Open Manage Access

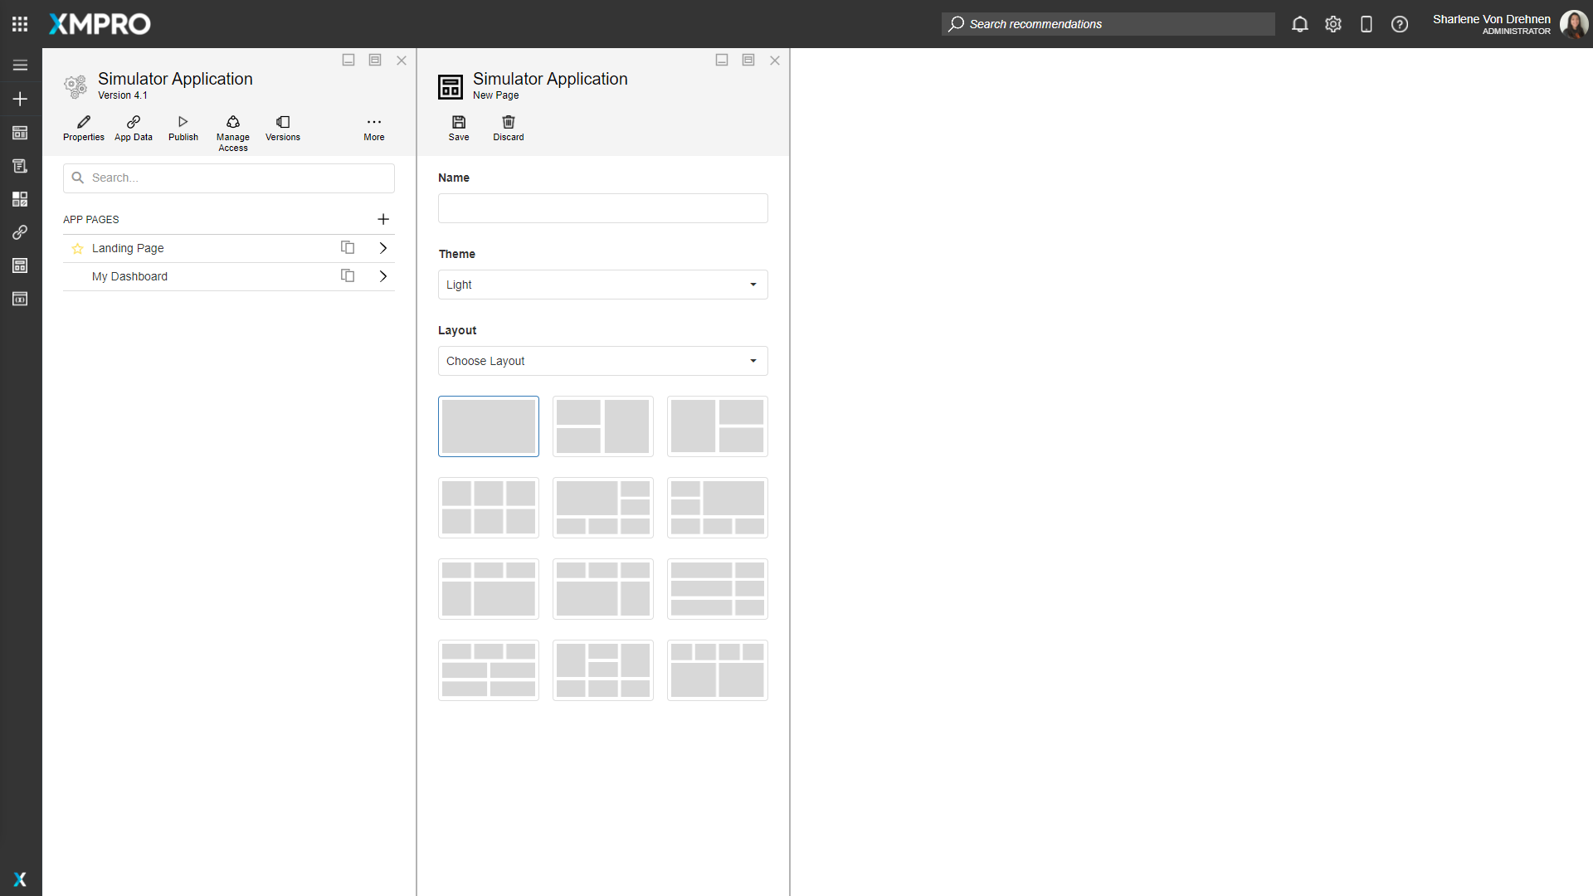tap(232, 129)
